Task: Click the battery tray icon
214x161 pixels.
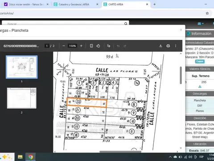Action: pyautogui.click(x=180, y=157)
